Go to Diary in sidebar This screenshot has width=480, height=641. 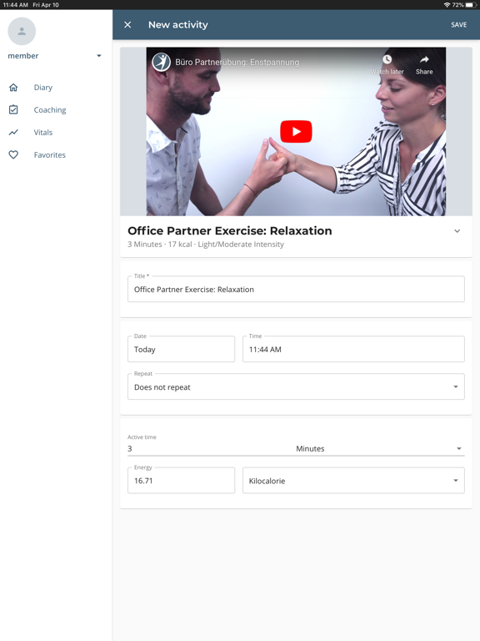42,88
